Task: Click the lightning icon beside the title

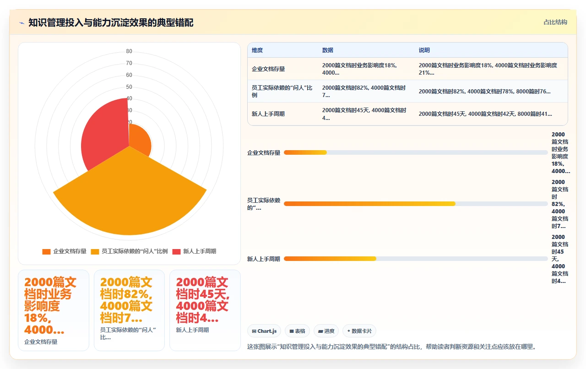Action: (x=22, y=22)
